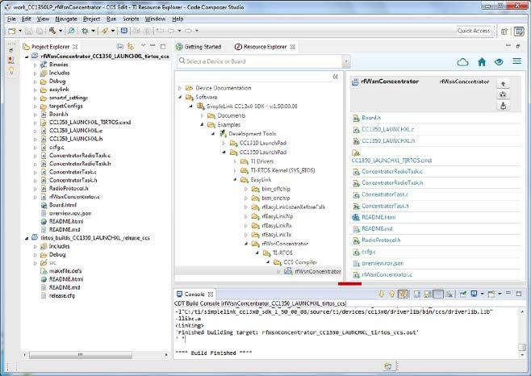This screenshot has width=531, height=376.
Task: Open the Window menu
Action: pyautogui.click(x=155, y=19)
